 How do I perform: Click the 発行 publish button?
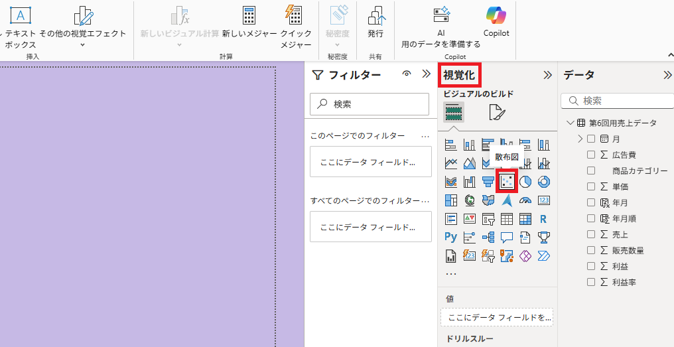click(x=375, y=23)
